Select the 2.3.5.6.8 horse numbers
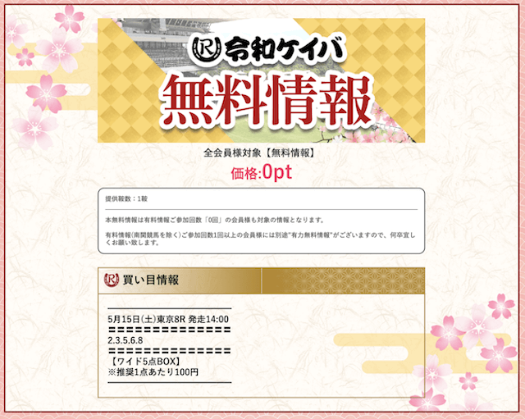The image size is (525, 419). point(126,340)
